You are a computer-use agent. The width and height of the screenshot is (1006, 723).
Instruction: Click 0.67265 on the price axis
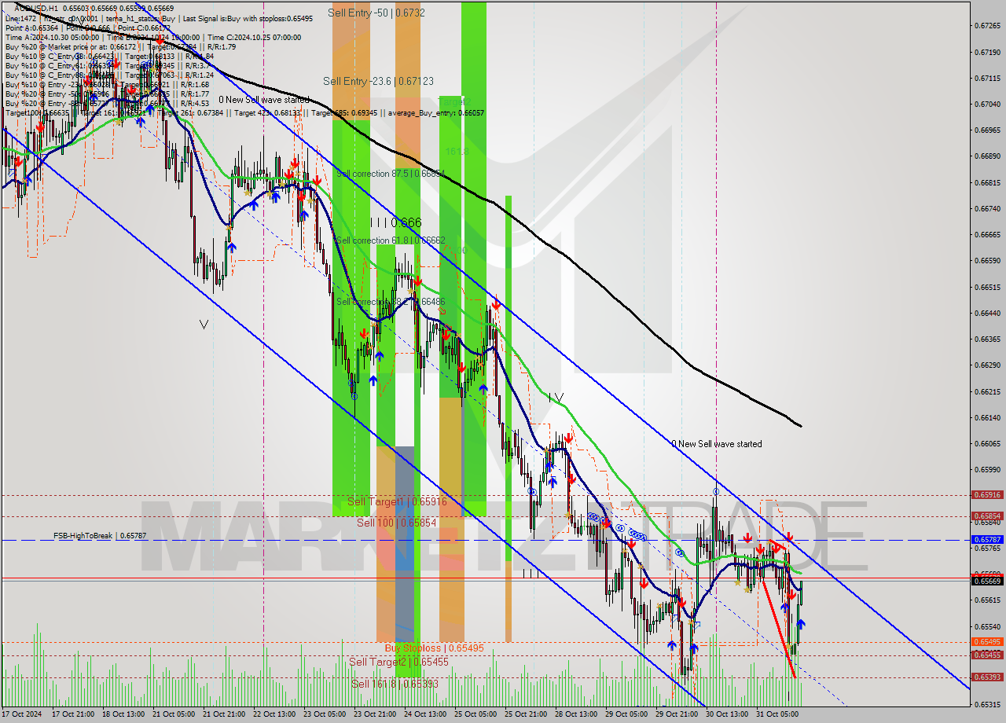point(986,25)
